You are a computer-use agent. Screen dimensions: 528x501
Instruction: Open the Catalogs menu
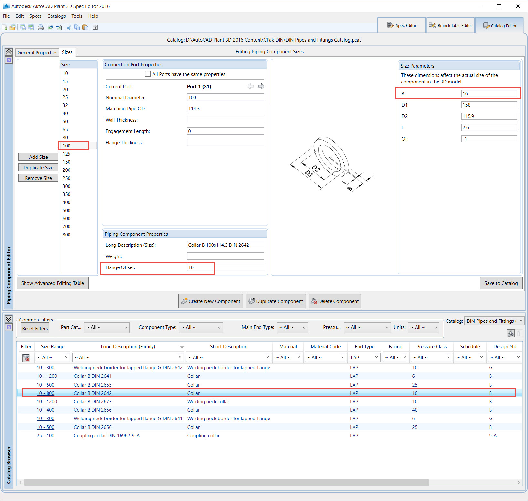57,16
